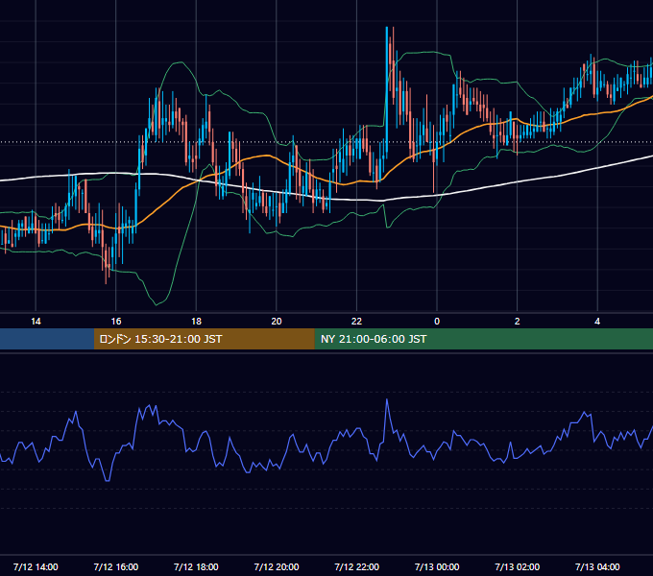This screenshot has width=653, height=576.
Task: Click the 7/12 20:00 time label
Action: coord(277,566)
